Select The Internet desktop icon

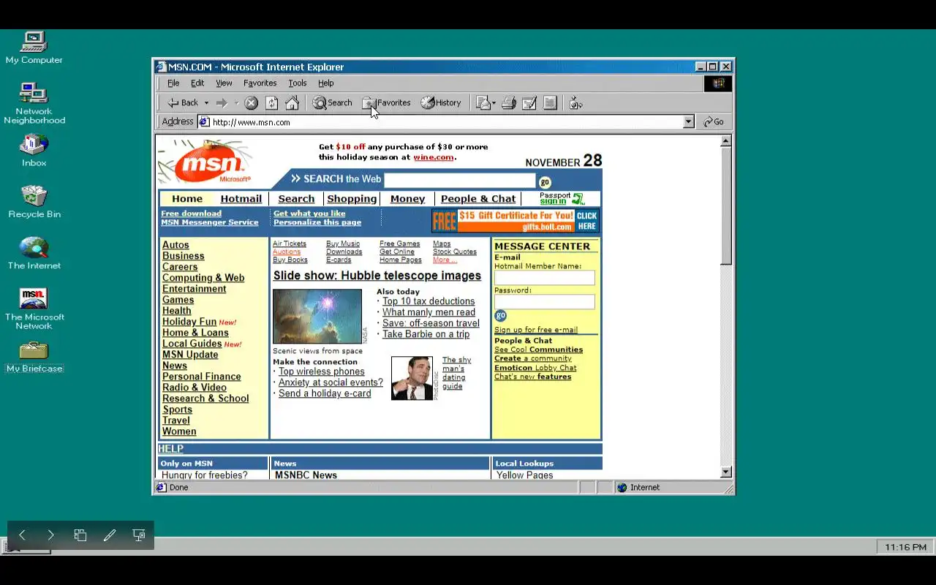pyautogui.click(x=34, y=253)
